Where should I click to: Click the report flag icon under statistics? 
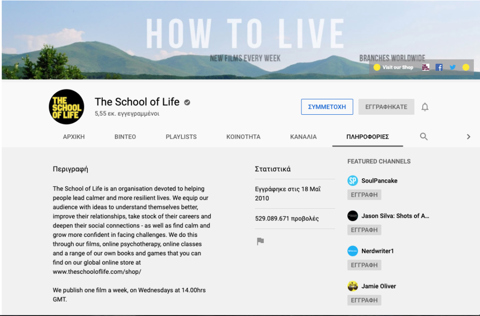click(x=260, y=242)
